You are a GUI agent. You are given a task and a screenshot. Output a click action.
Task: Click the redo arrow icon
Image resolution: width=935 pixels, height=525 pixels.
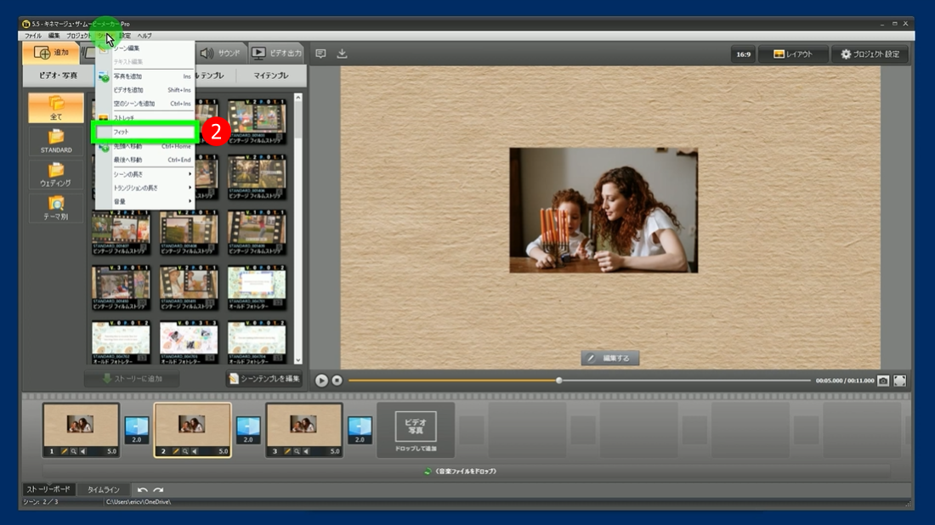[158, 490]
